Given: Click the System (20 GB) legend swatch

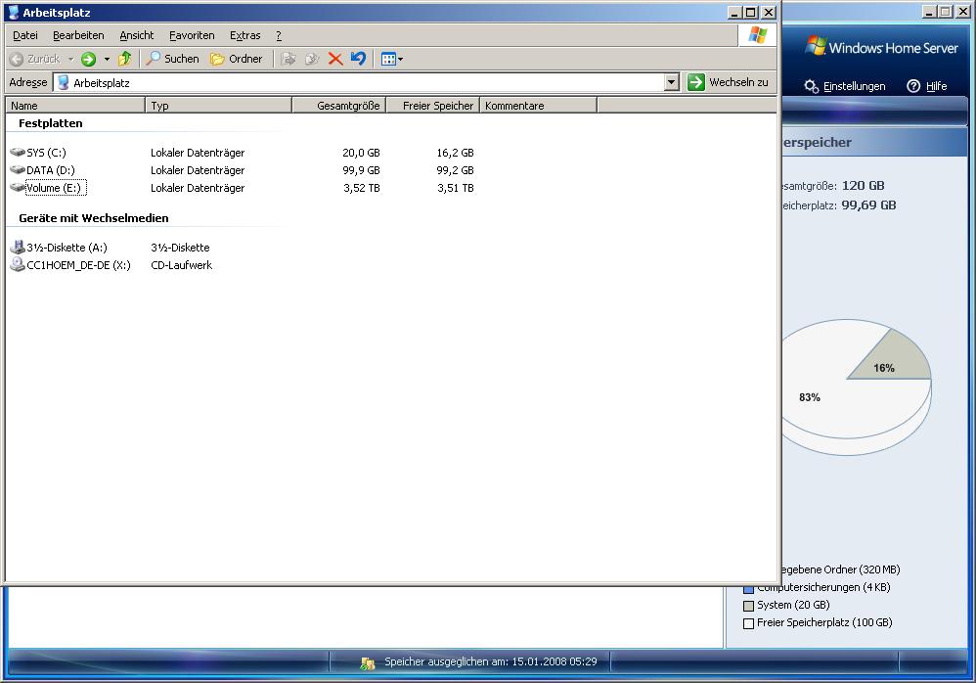Looking at the screenshot, I should [x=749, y=606].
